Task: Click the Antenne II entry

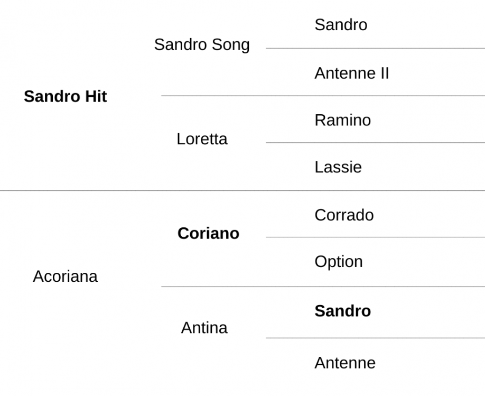Action: click(x=352, y=73)
